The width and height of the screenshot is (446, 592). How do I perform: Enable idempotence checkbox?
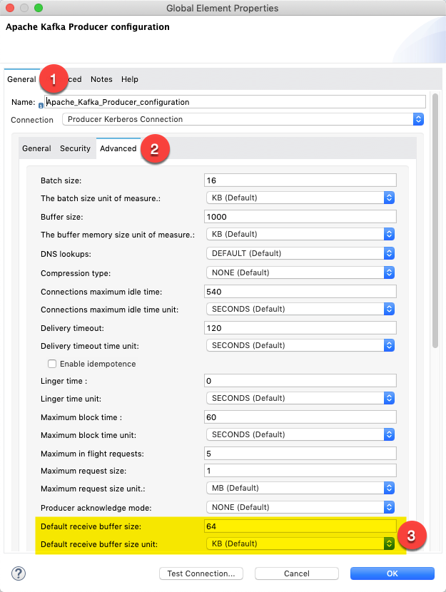point(52,364)
